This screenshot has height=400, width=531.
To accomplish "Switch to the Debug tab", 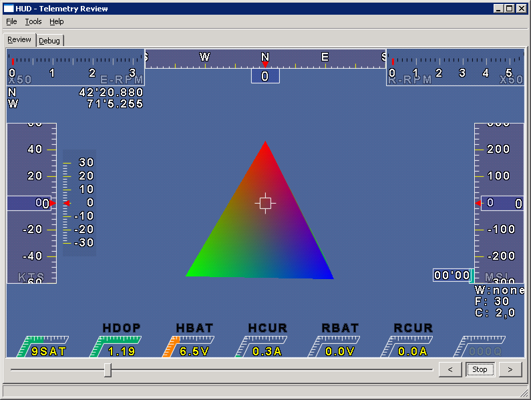I will (49, 41).
